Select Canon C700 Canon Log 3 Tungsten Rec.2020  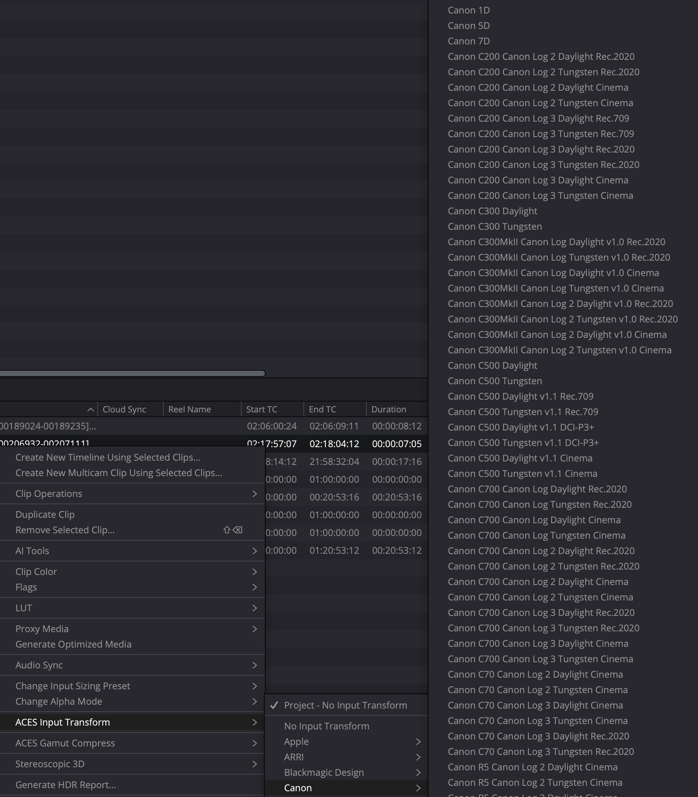543,628
